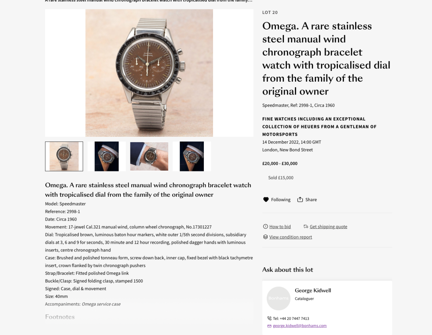Click the email envelope icon
The image size is (432, 335).
(x=269, y=326)
